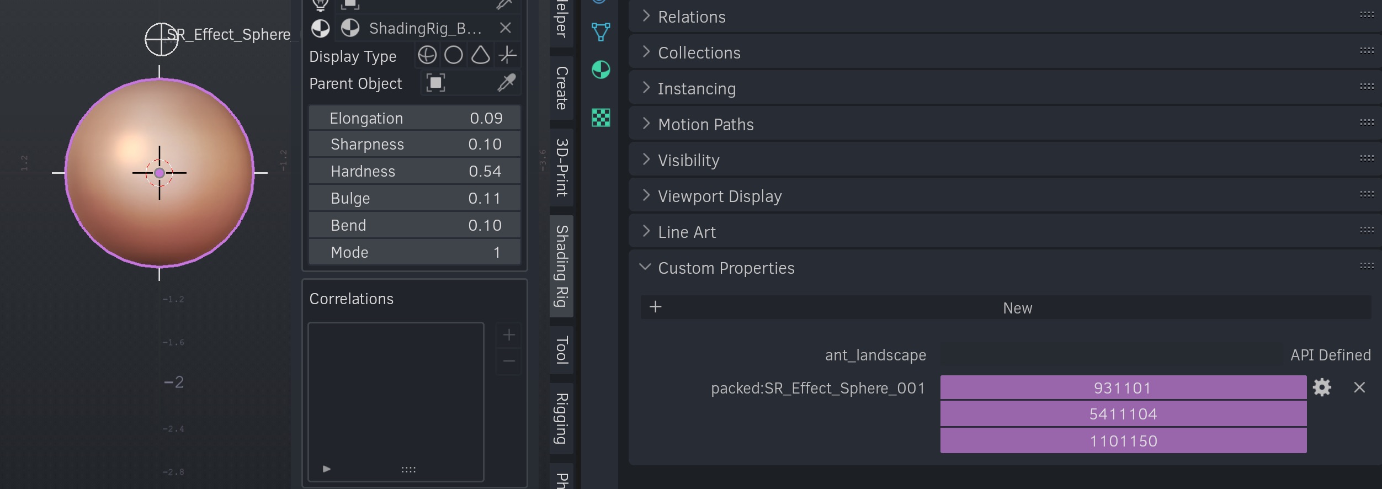Remove the packed:SR_Effect_Sphere_001 custom property
The width and height of the screenshot is (1382, 489).
tap(1359, 387)
